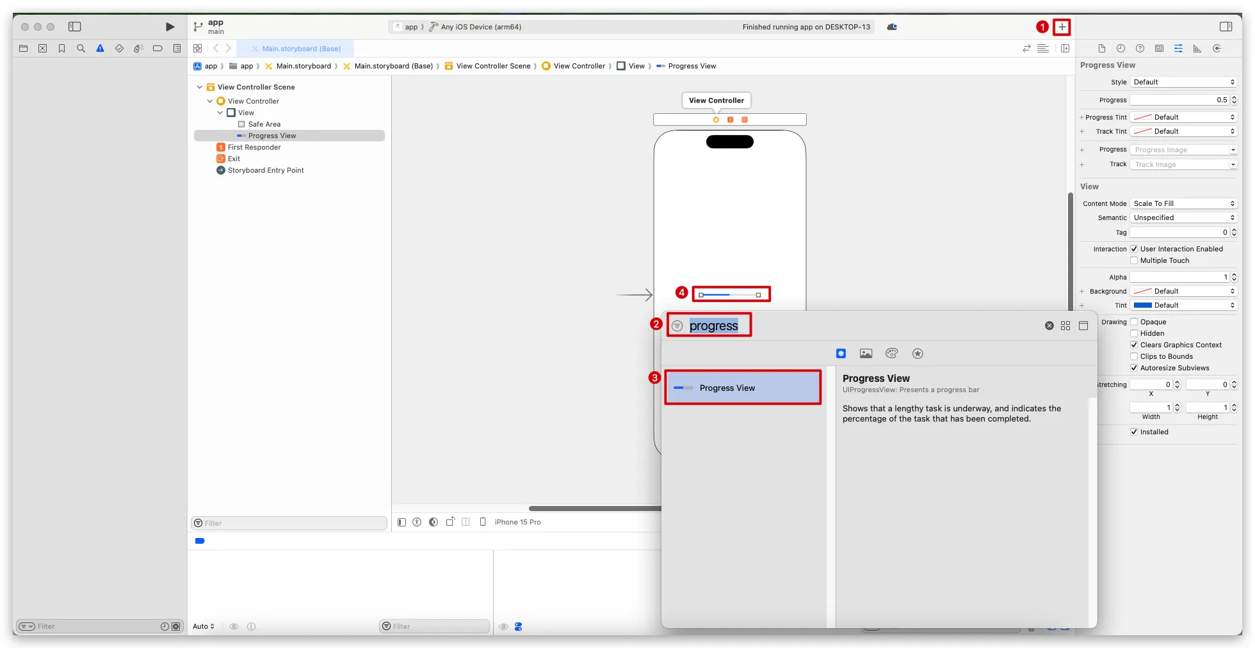Select Safe Area in document outline
This screenshot has height=648, width=1255.
[x=264, y=124]
